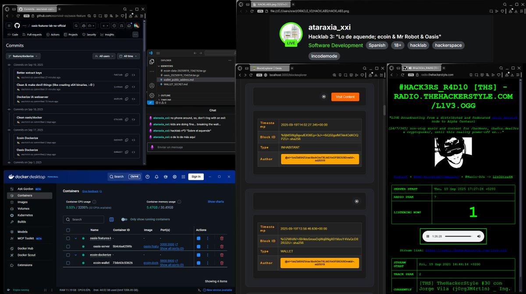526x294 pixels.
Task: Collapse the ecoin-dockerize stack chevron
Action: [x=75, y=255]
